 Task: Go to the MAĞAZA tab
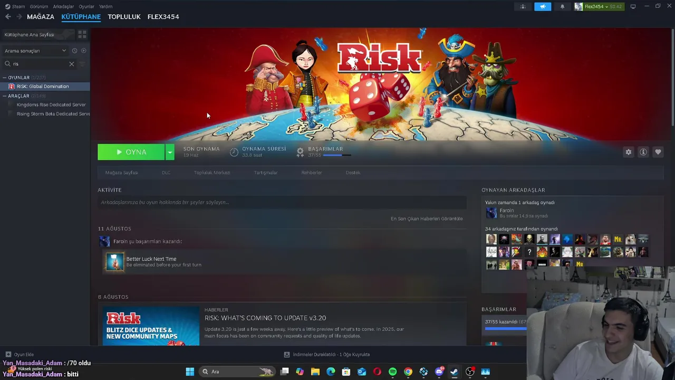click(x=41, y=17)
